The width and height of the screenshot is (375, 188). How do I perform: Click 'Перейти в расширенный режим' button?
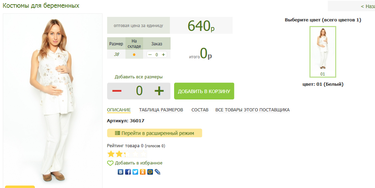tap(154, 133)
